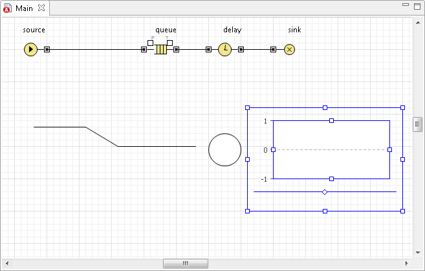Click the queue timeout port labeled T
The width and height of the screenshot is (425, 271).
pos(169,43)
